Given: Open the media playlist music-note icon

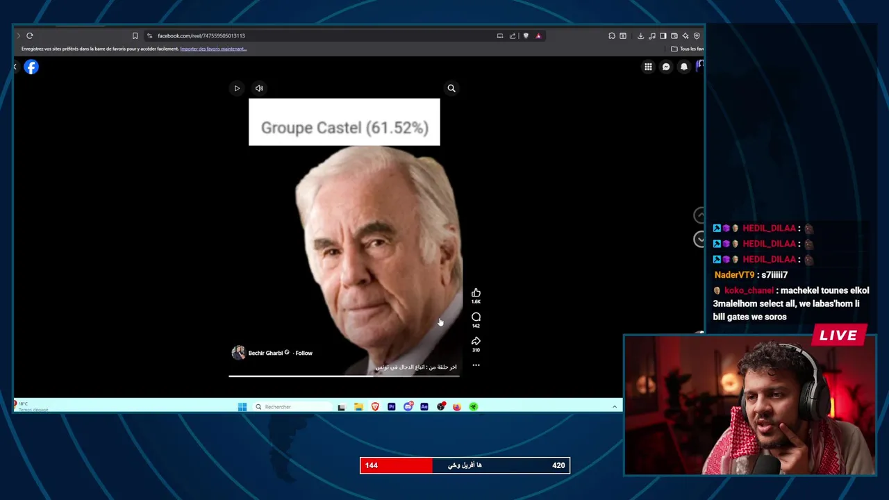Looking at the screenshot, I should point(651,35).
